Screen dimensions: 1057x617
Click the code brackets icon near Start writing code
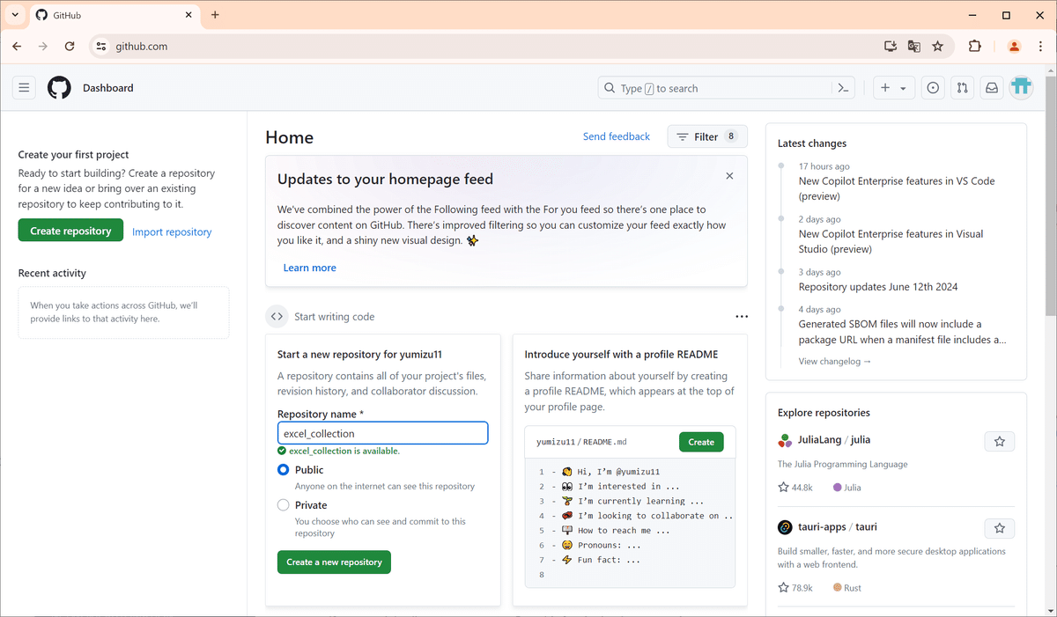(x=277, y=317)
